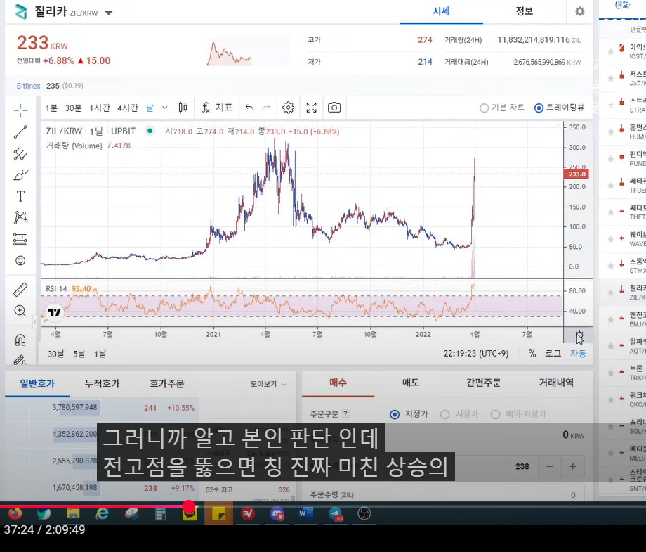This screenshot has width=646, height=552.
Task: Select the text annotation tool
Action: 20,196
